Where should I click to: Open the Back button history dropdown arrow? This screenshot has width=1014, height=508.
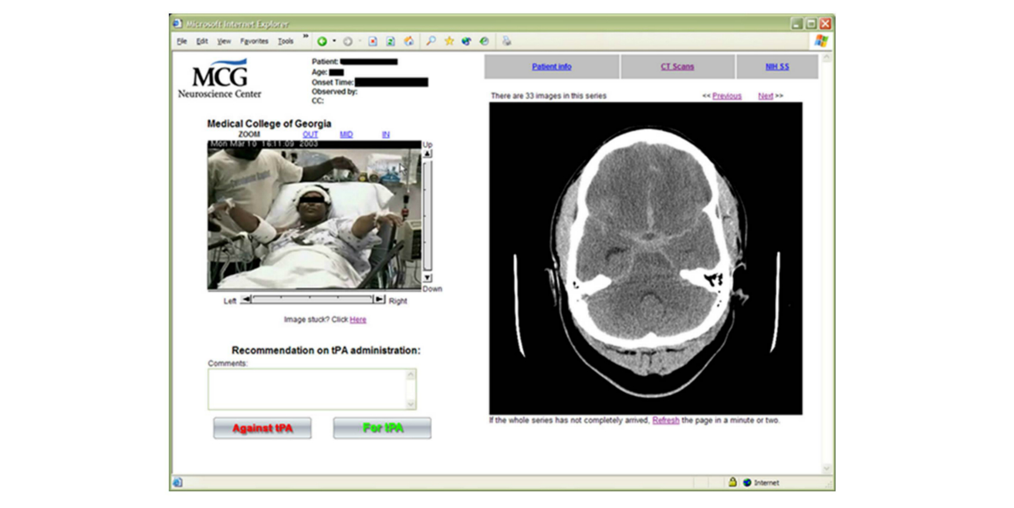334,41
